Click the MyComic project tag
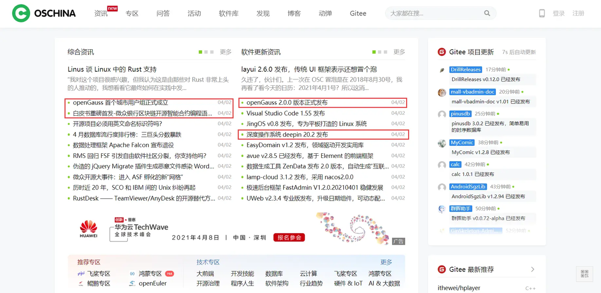This screenshot has height=293, width=601. coord(462,143)
